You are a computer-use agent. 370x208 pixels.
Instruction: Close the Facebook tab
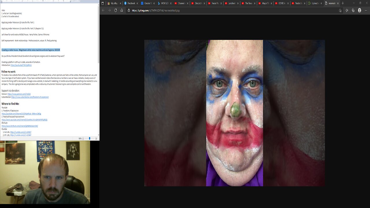click(137, 3)
